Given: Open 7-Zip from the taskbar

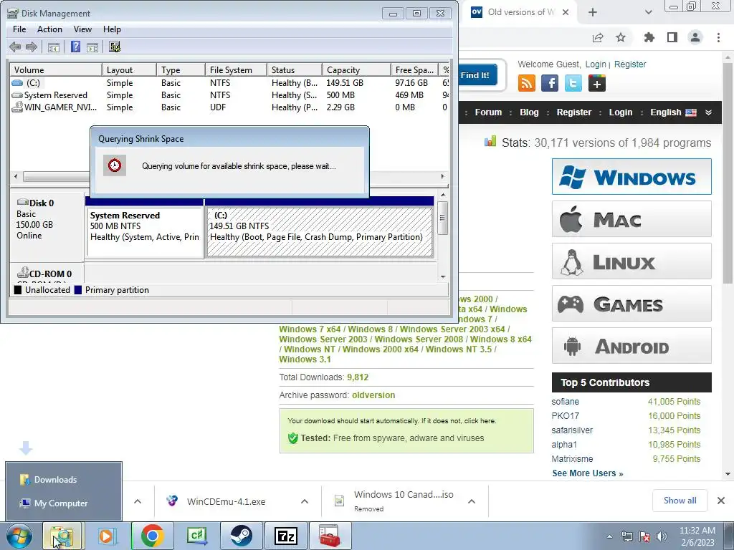Looking at the screenshot, I should [x=286, y=536].
